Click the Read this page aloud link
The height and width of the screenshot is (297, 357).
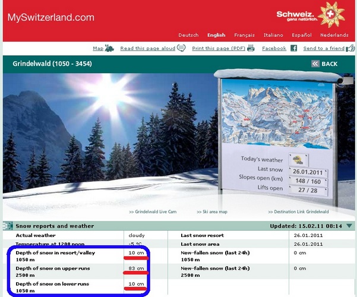pos(148,48)
